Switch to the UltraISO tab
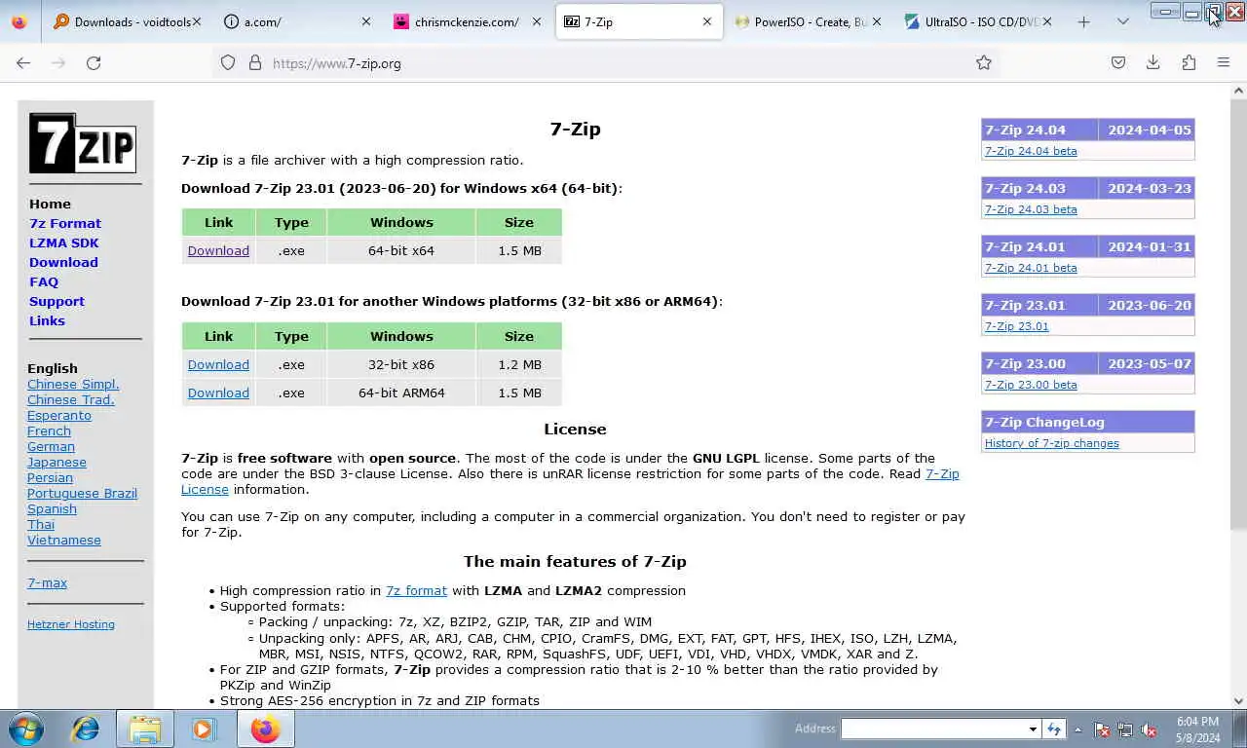The image size is (1247, 748). [979, 21]
